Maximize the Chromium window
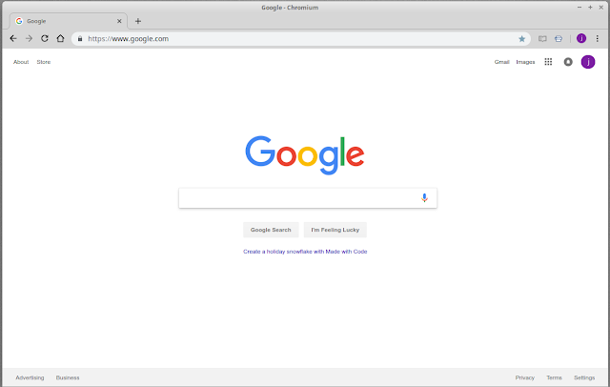 pyautogui.click(x=590, y=8)
